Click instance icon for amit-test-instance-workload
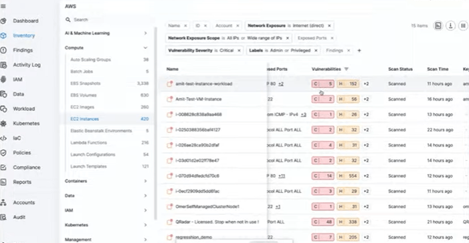 (169, 84)
